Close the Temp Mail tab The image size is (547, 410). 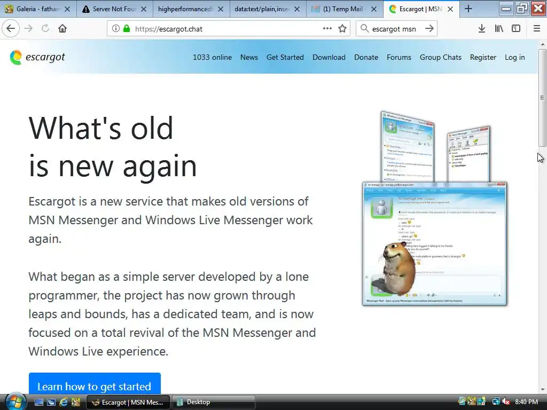374,9
